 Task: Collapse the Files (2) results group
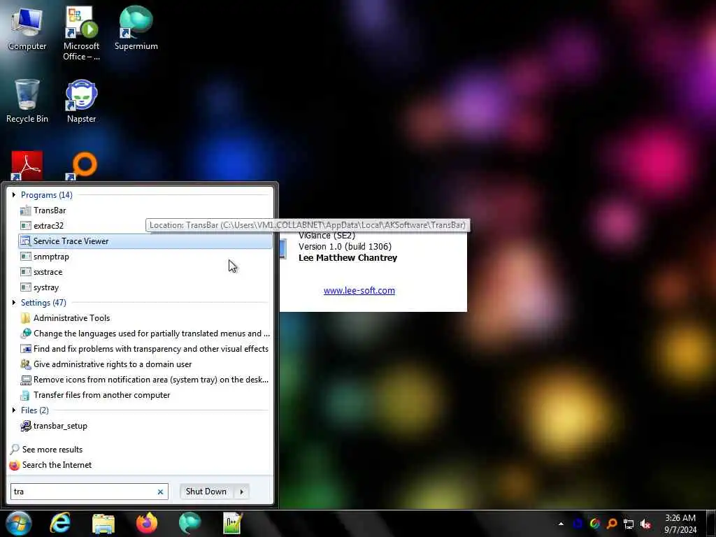(x=14, y=410)
